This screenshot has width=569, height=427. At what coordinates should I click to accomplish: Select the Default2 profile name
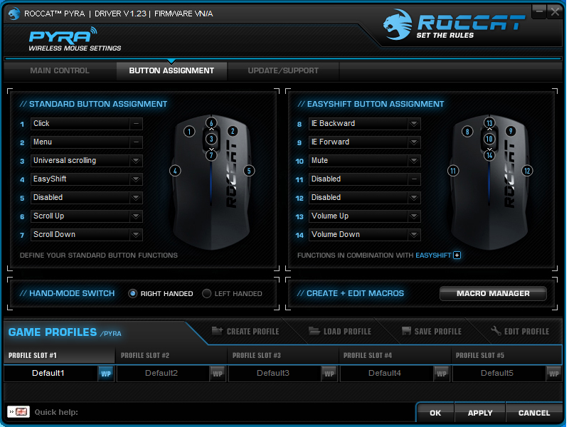pos(161,373)
